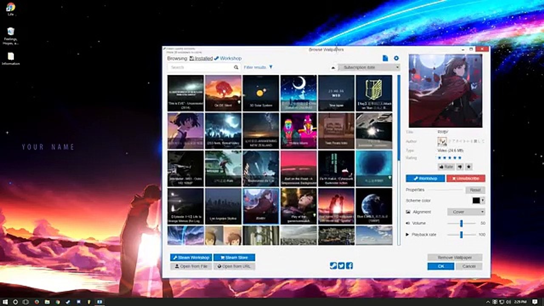This screenshot has width=544, height=306.
Task: Click the Open from File button
Action: click(x=191, y=266)
